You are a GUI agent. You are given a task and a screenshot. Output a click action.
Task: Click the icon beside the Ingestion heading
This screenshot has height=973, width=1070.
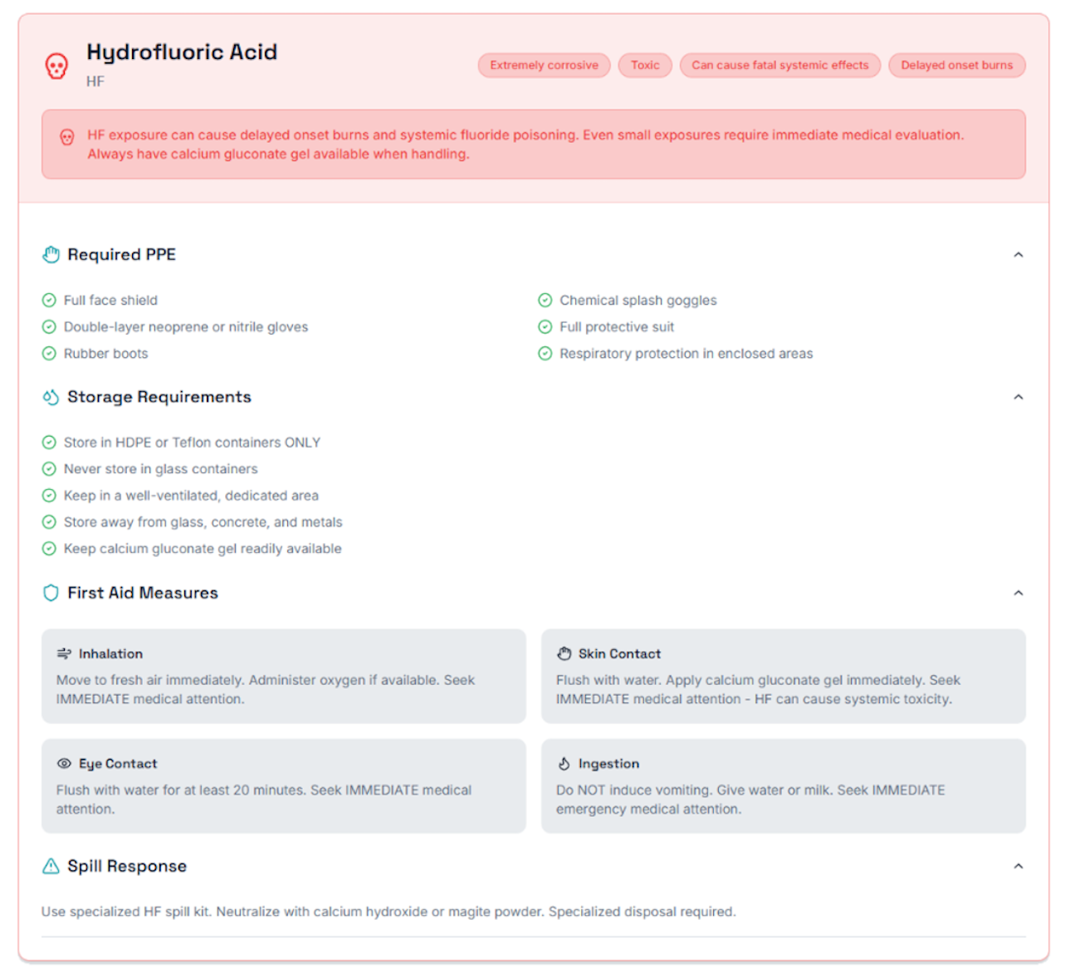pos(564,764)
